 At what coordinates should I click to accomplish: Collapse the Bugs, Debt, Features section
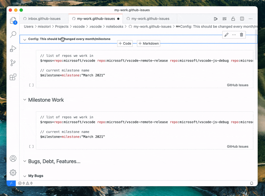[x=25, y=161]
